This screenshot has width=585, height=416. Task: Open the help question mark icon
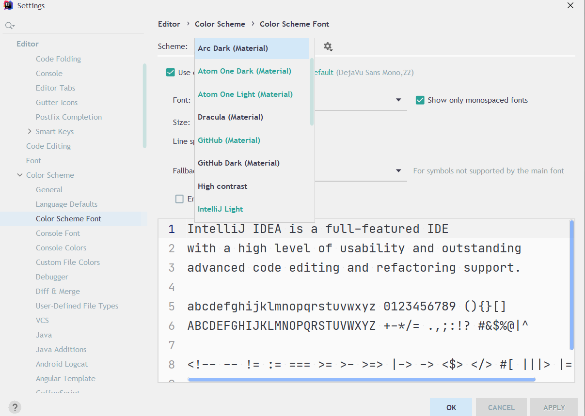point(15,407)
